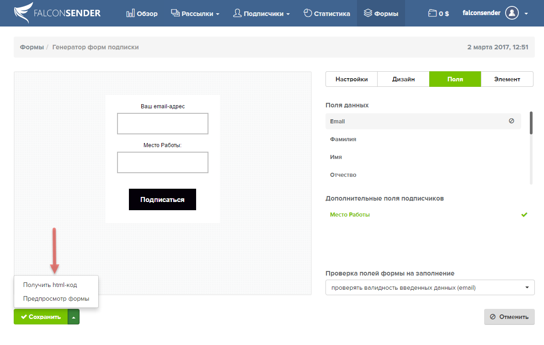Click Генератор форм подписки breadcrumb text
The image size is (544, 345).
pyautogui.click(x=96, y=47)
